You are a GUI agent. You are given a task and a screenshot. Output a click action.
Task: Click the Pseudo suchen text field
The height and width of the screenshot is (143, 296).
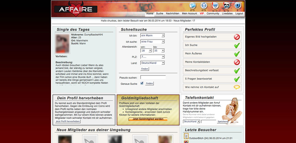pyautogui.click(x=153, y=77)
